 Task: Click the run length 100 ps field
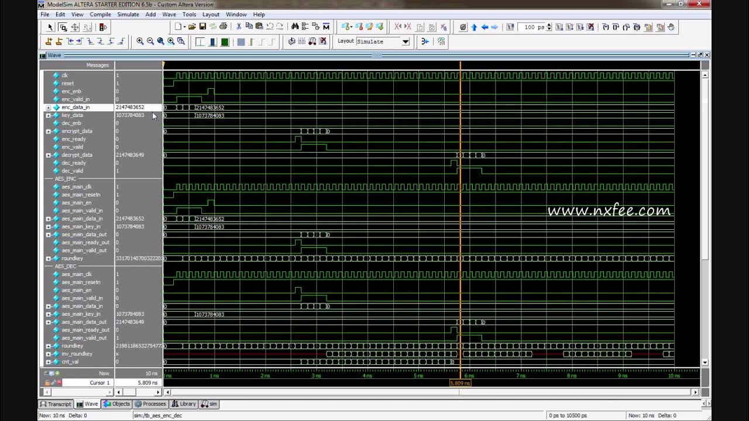(531, 27)
